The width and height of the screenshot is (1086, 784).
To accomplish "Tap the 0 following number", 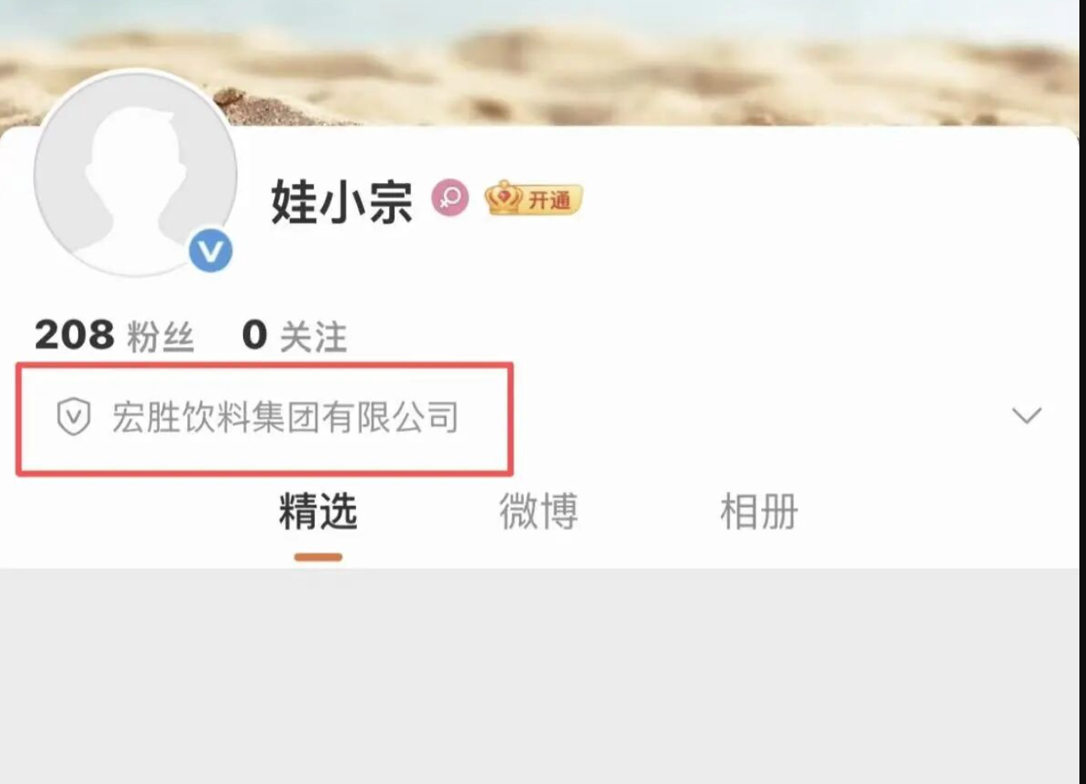I will (255, 335).
